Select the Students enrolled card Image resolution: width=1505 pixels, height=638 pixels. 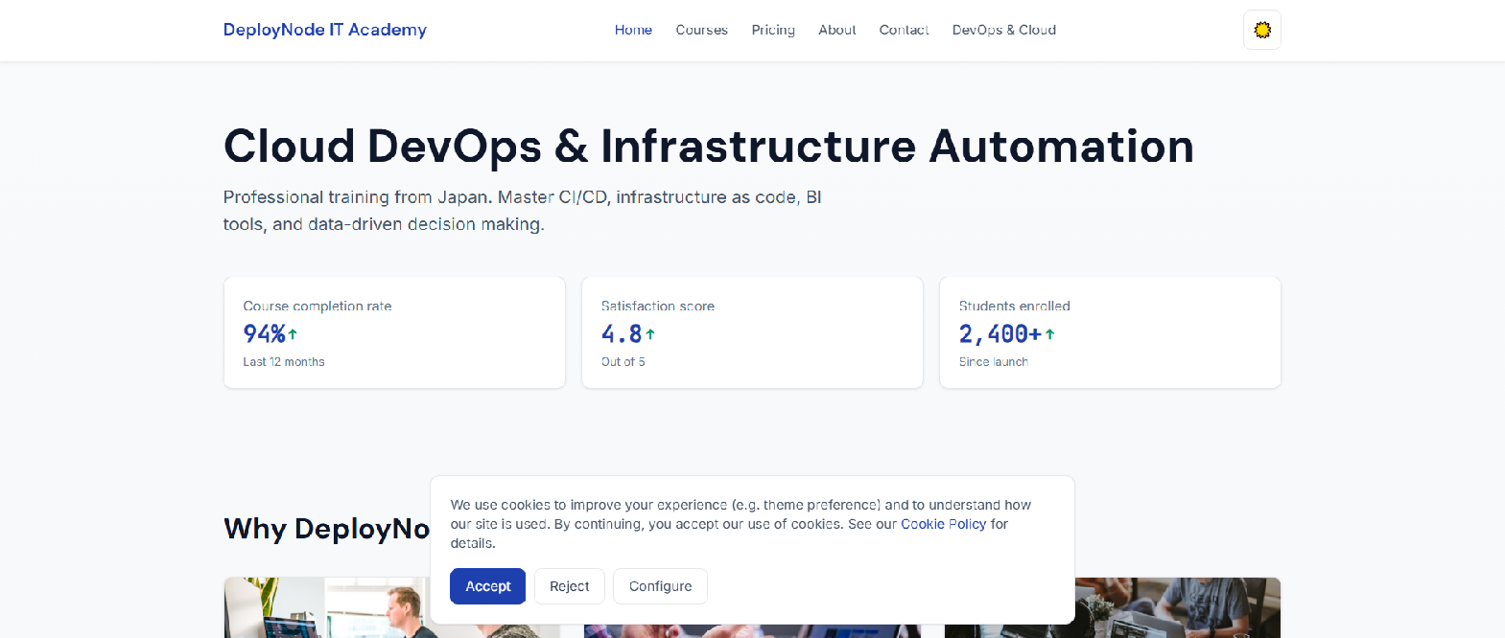pyautogui.click(x=1110, y=332)
